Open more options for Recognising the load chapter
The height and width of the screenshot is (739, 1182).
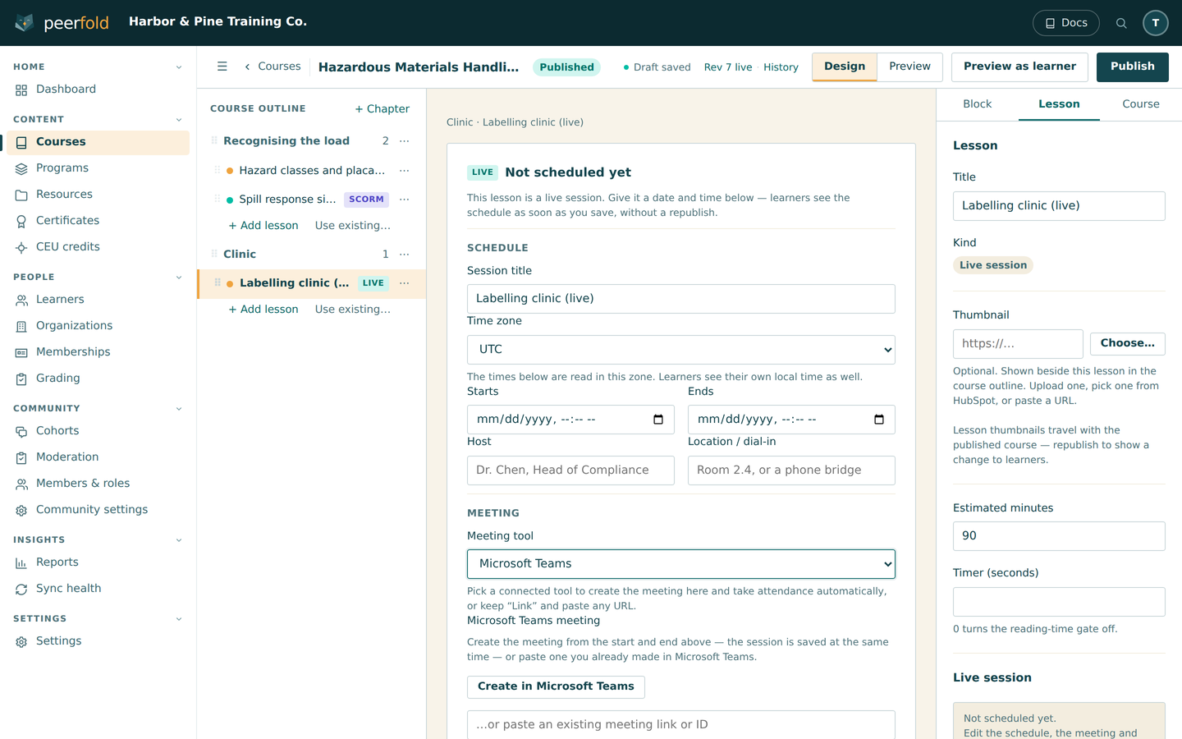(x=405, y=141)
